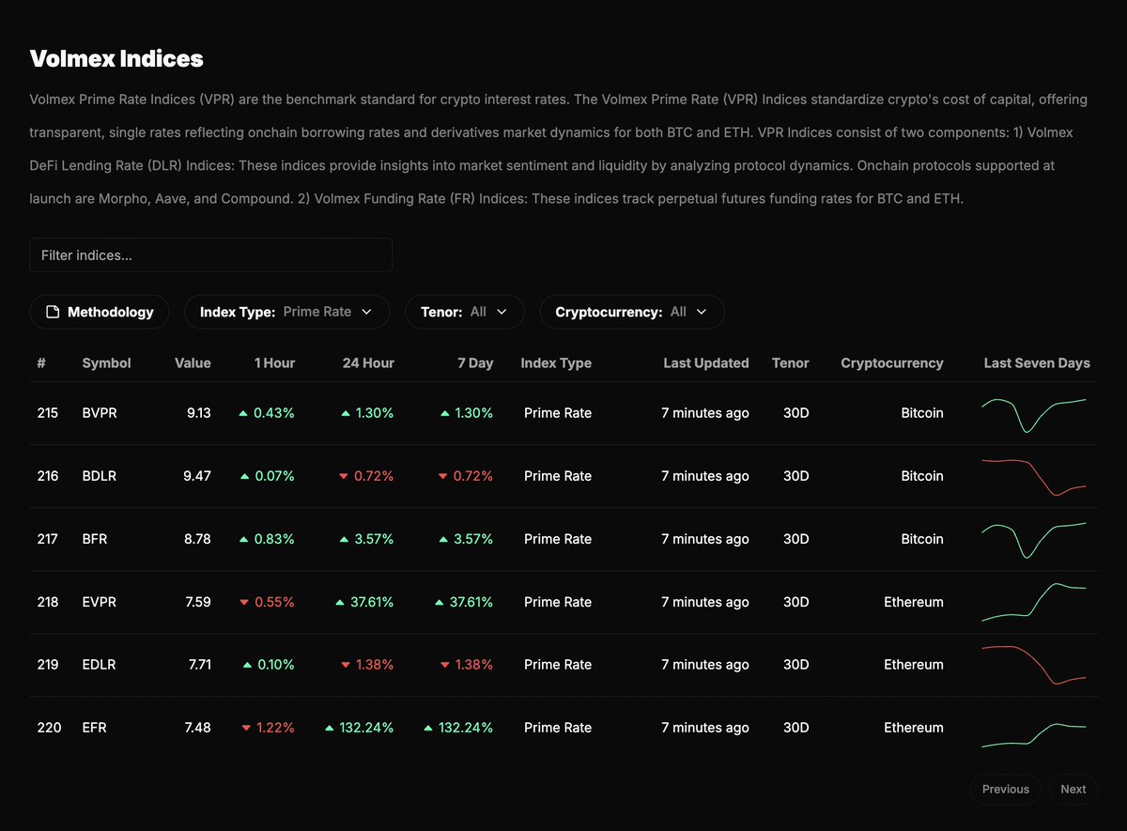1127x831 pixels.
Task: Click the 0.55% one-hour drop for EVPR
Action: tap(267, 602)
